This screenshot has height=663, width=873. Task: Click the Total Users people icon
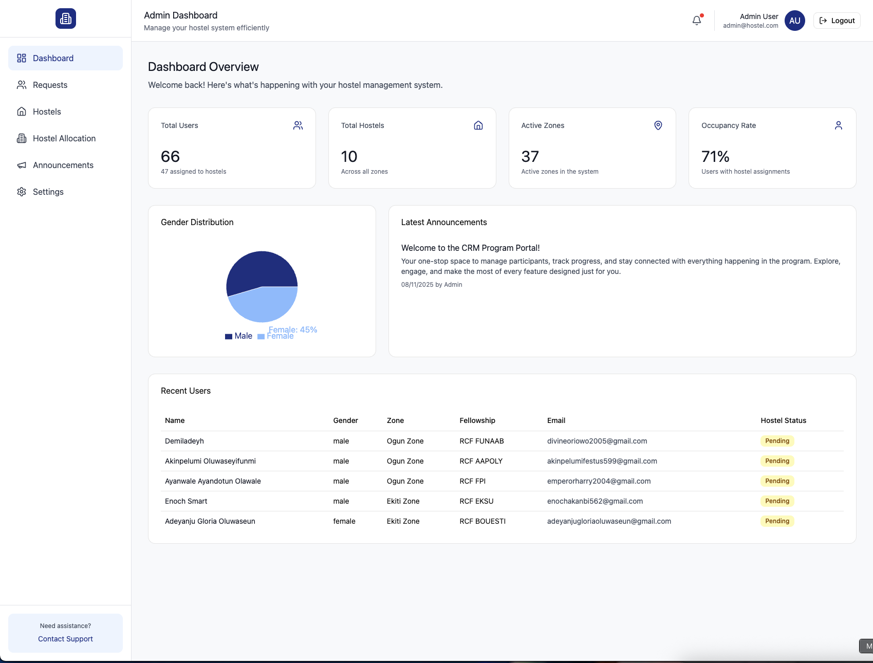pos(298,125)
